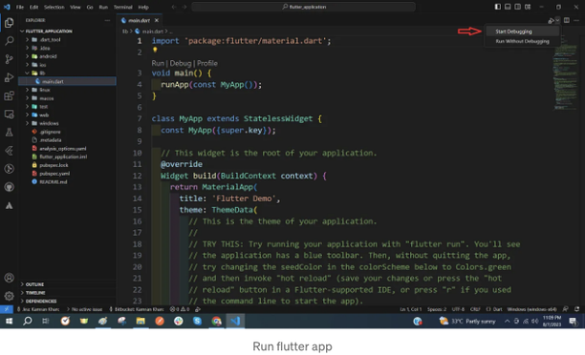The width and height of the screenshot is (585, 355).
Task: Open the Manage gear in activity bar
Action: pos(9,296)
